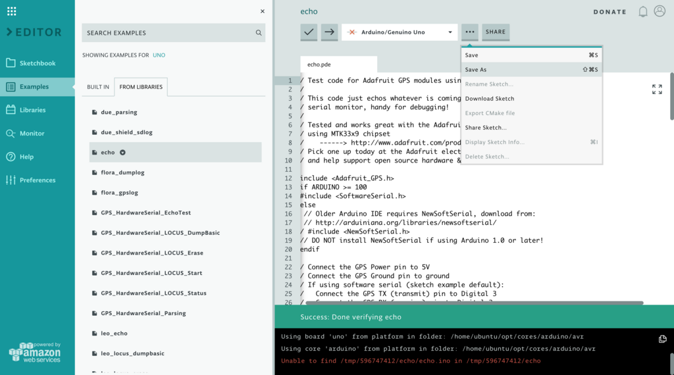Click Delete Sketch... menu entry

(531, 157)
